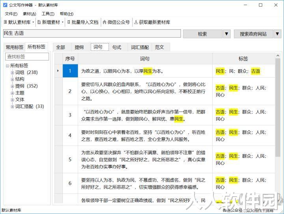Switch to the 所有标签 tab
The width and height of the screenshot is (284, 214).
(36, 47)
